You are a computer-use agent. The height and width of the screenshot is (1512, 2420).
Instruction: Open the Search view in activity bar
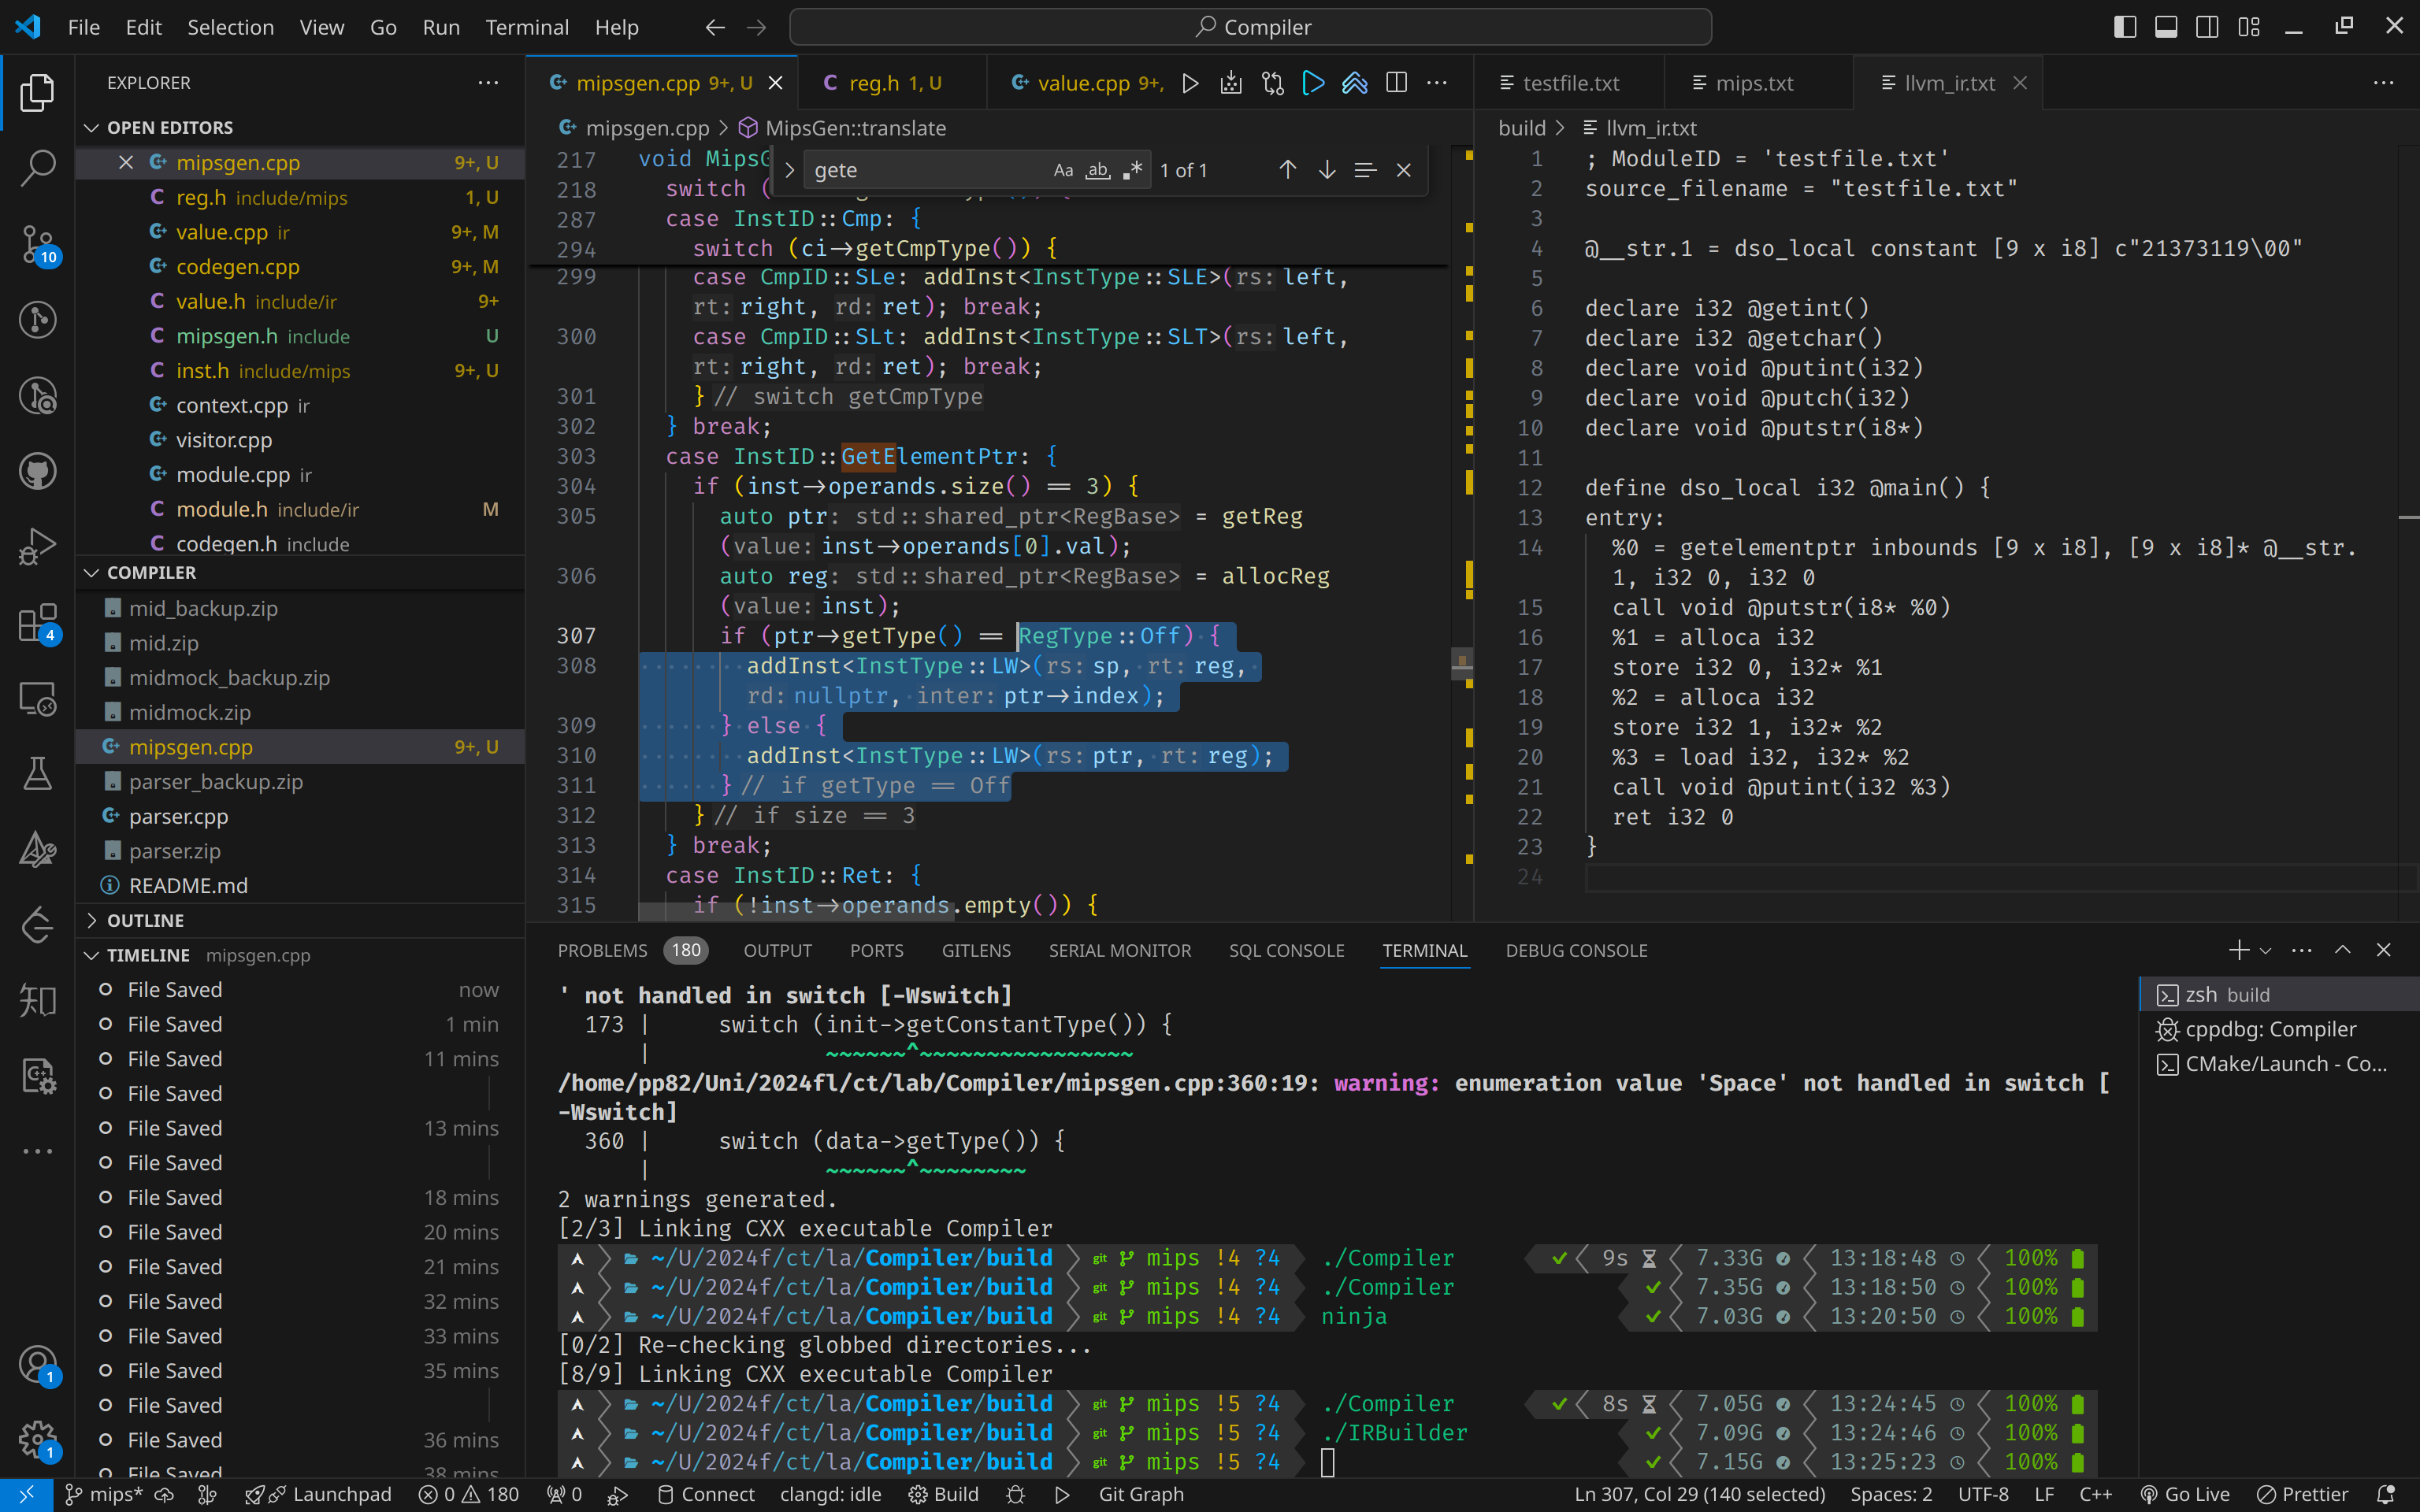click(x=37, y=168)
